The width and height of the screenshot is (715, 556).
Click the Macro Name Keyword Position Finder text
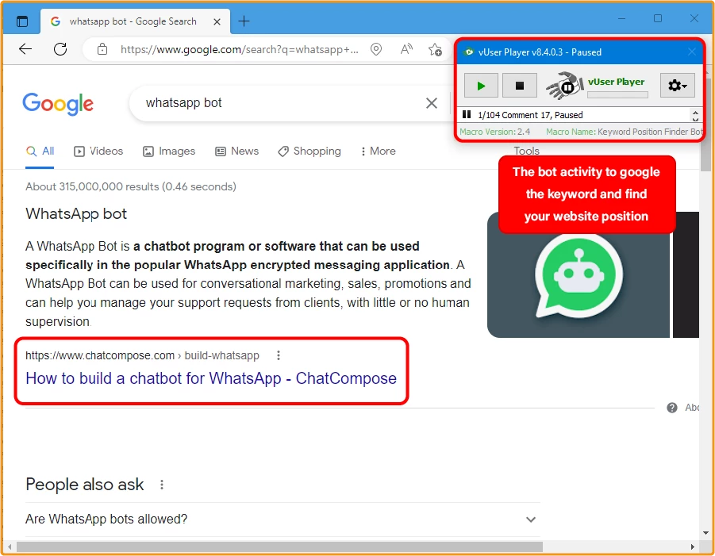coord(625,132)
